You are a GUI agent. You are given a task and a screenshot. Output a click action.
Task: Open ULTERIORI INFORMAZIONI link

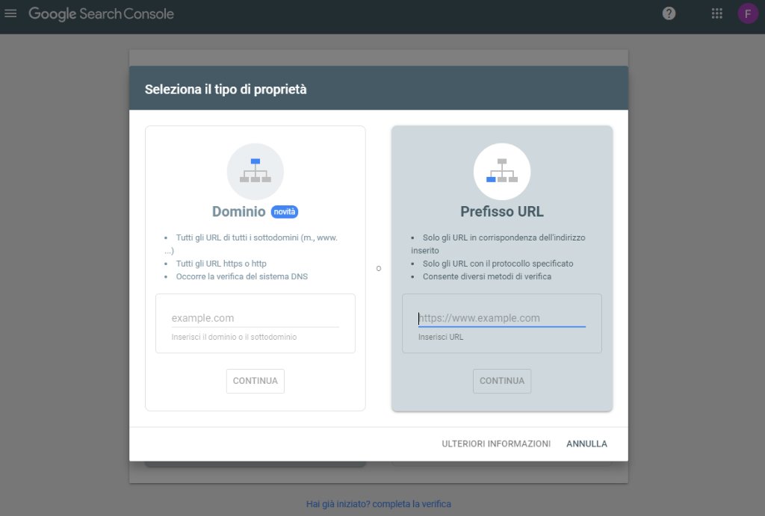point(496,444)
